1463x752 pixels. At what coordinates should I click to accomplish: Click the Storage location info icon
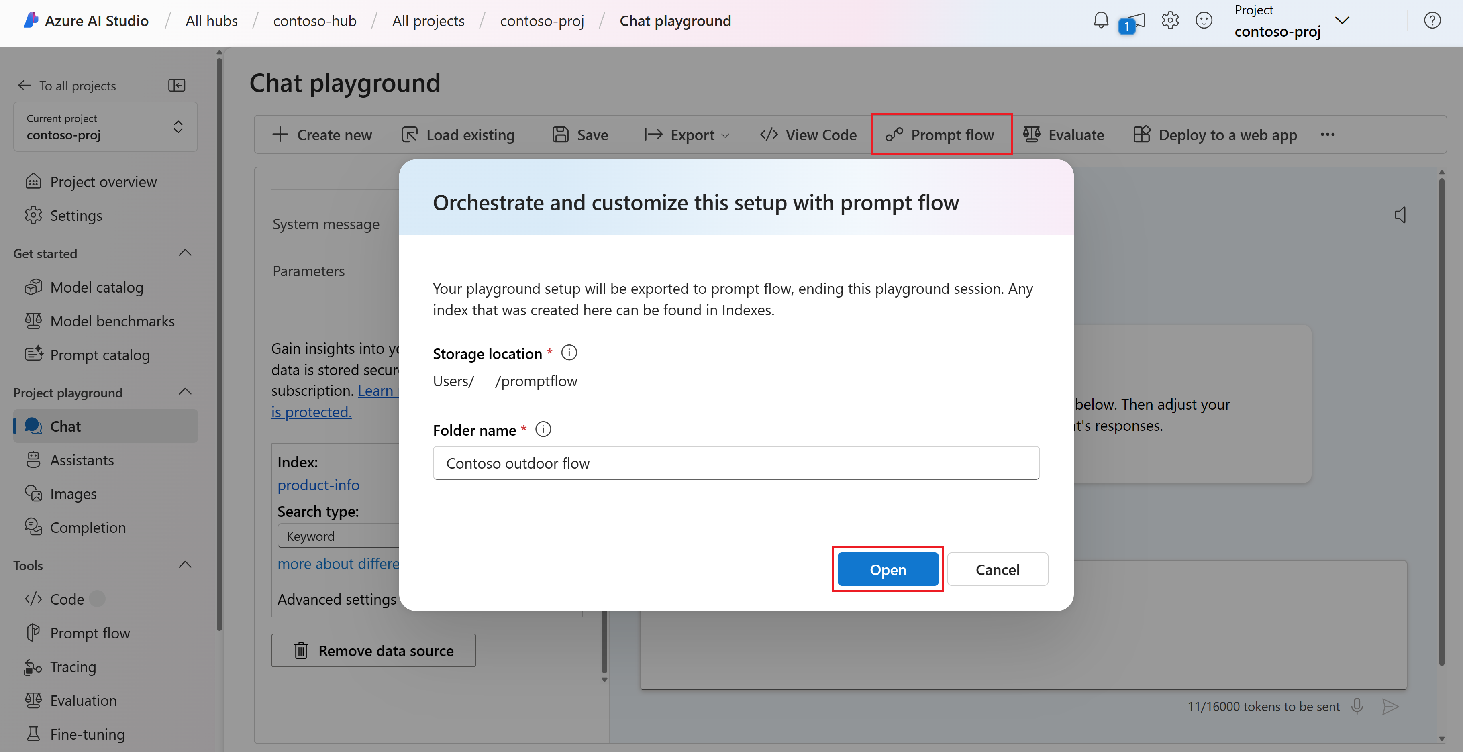569,353
